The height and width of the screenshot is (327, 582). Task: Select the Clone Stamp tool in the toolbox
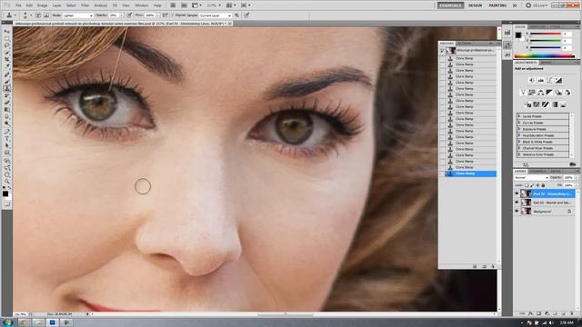click(x=6, y=88)
